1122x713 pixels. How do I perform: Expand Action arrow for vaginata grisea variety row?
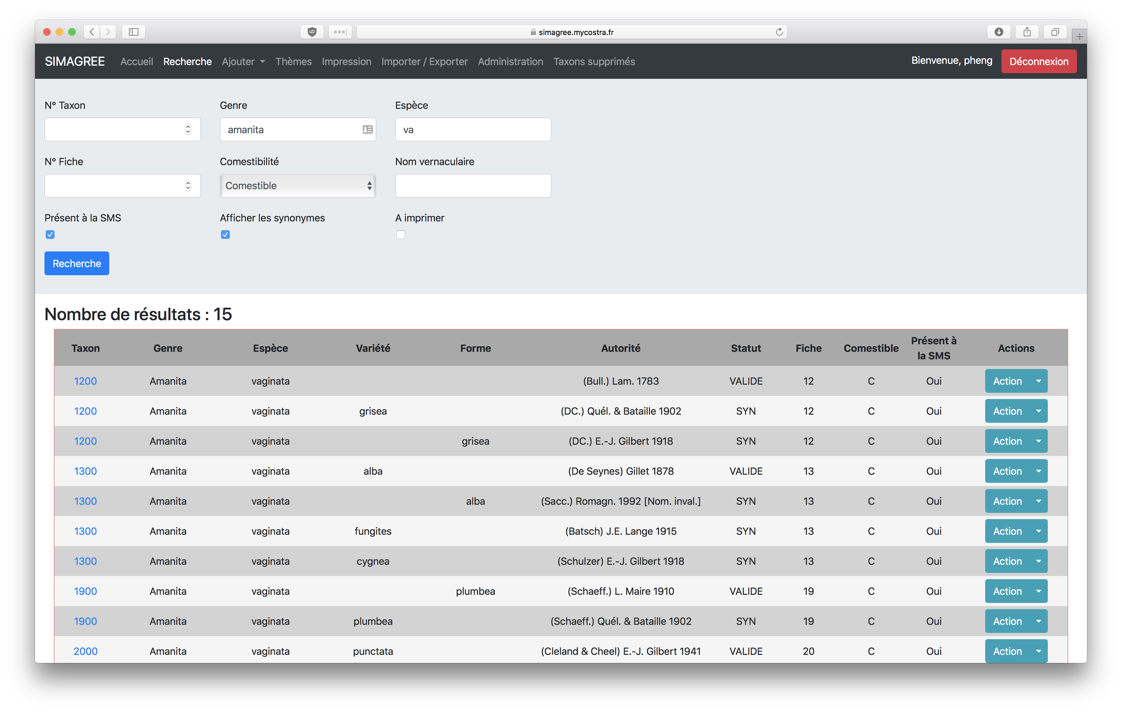coord(1039,411)
